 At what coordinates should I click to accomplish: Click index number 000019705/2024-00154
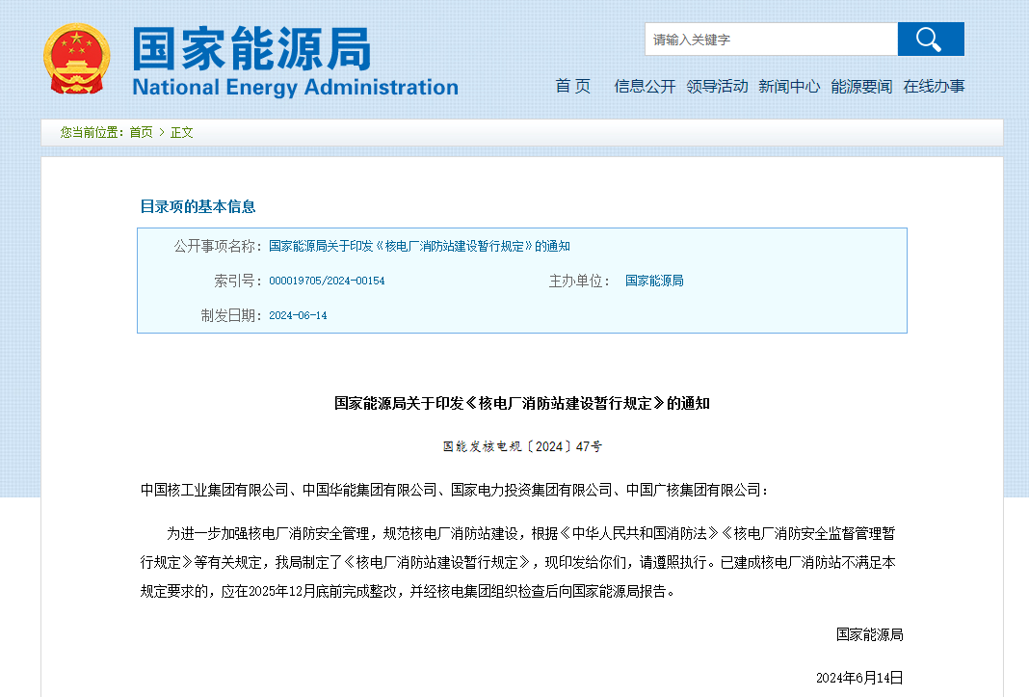(x=327, y=281)
